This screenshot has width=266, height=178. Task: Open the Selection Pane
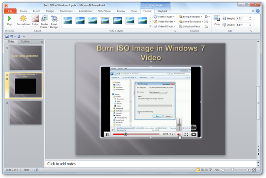(x=190, y=27)
